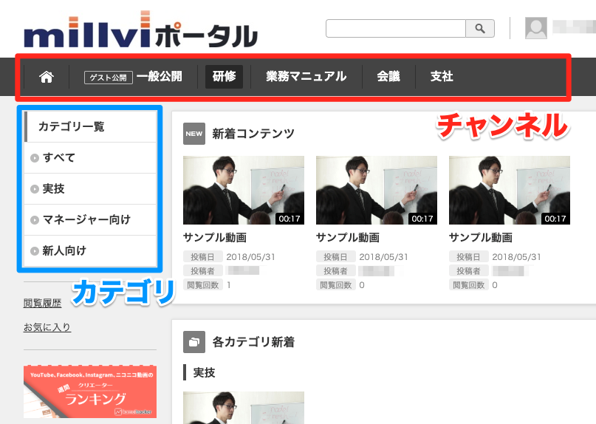This screenshot has width=596, height=424.
Task: Open video thumbnail under 実技 section
Action: coord(244,408)
